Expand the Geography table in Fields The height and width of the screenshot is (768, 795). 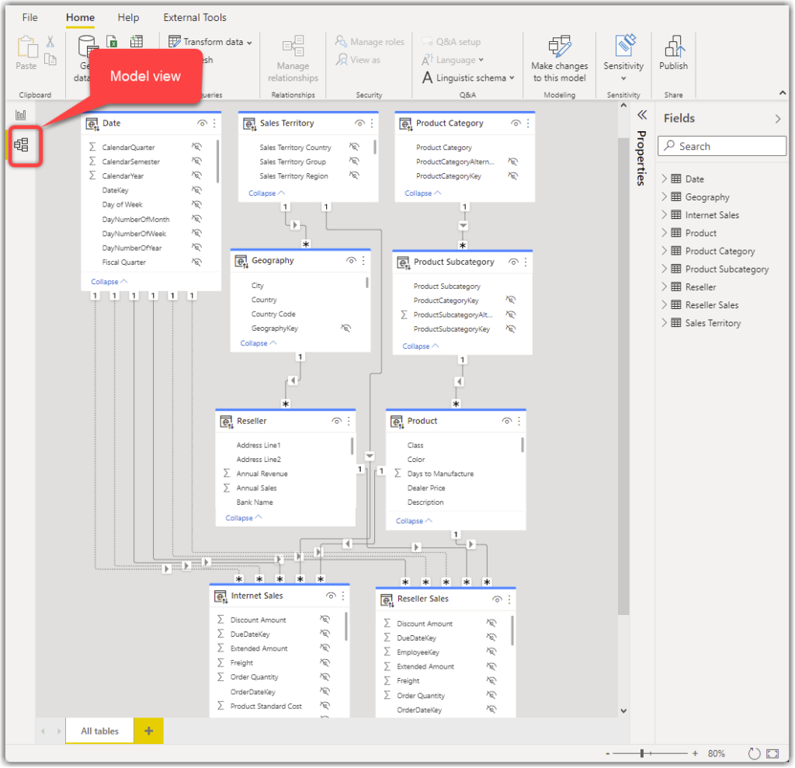click(x=665, y=196)
